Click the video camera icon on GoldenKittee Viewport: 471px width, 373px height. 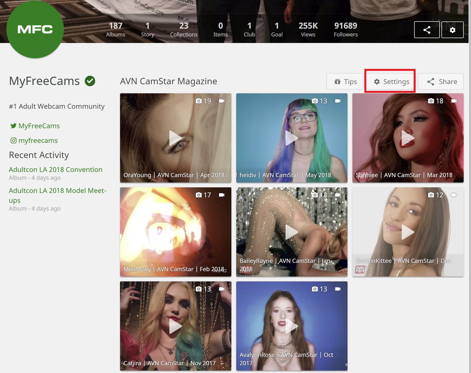[x=454, y=195]
